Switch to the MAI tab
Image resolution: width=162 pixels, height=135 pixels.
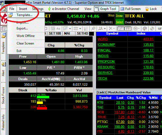click(x=69, y=33)
